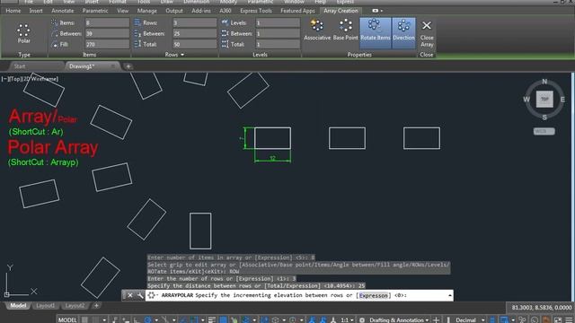The image size is (575, 323).
Task: Toggle Quick Properties in status bar
Action: [x=493, y=319]
